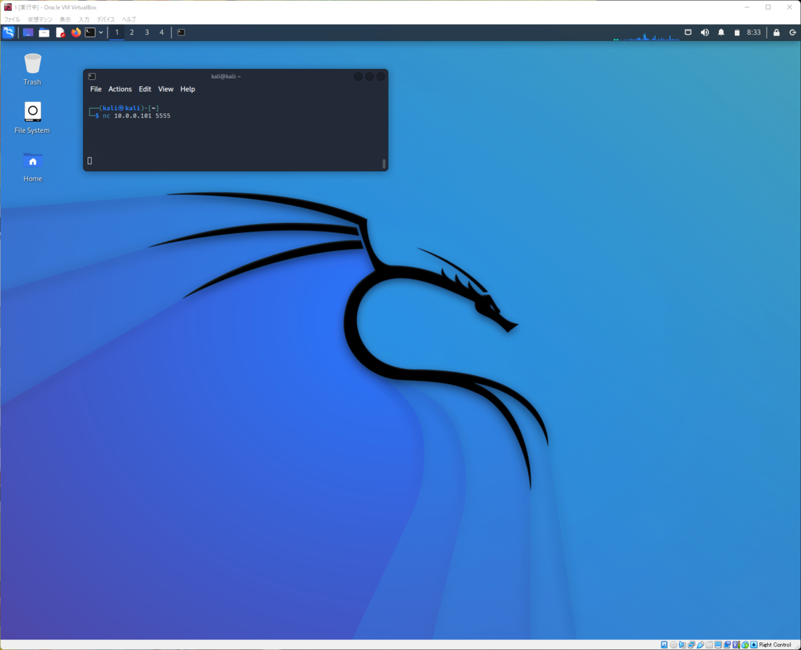Open the notifications bell icon
The height and width of the screenshot is (650, 801).
coord(721,32)
